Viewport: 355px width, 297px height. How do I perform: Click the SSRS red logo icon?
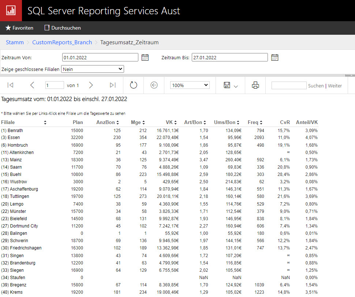[x=11, y=11]
